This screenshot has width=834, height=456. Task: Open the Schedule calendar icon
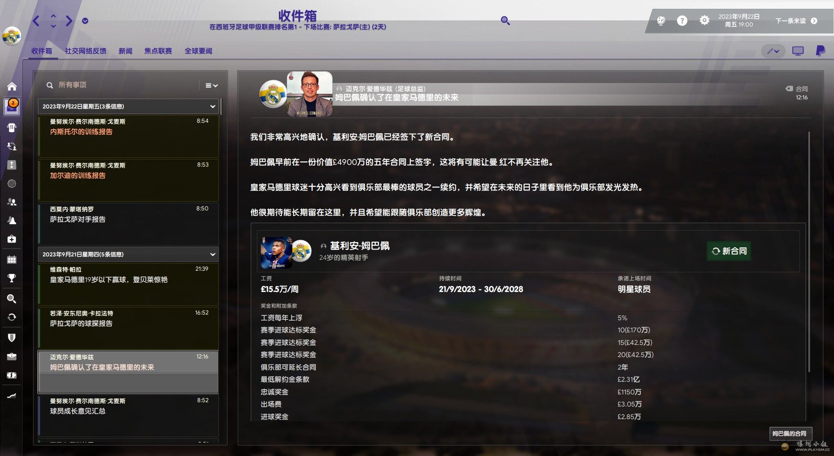[12, 259]
